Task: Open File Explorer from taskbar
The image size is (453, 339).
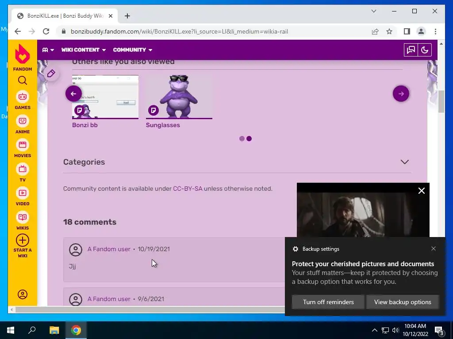Action: [x=54, y=330]
